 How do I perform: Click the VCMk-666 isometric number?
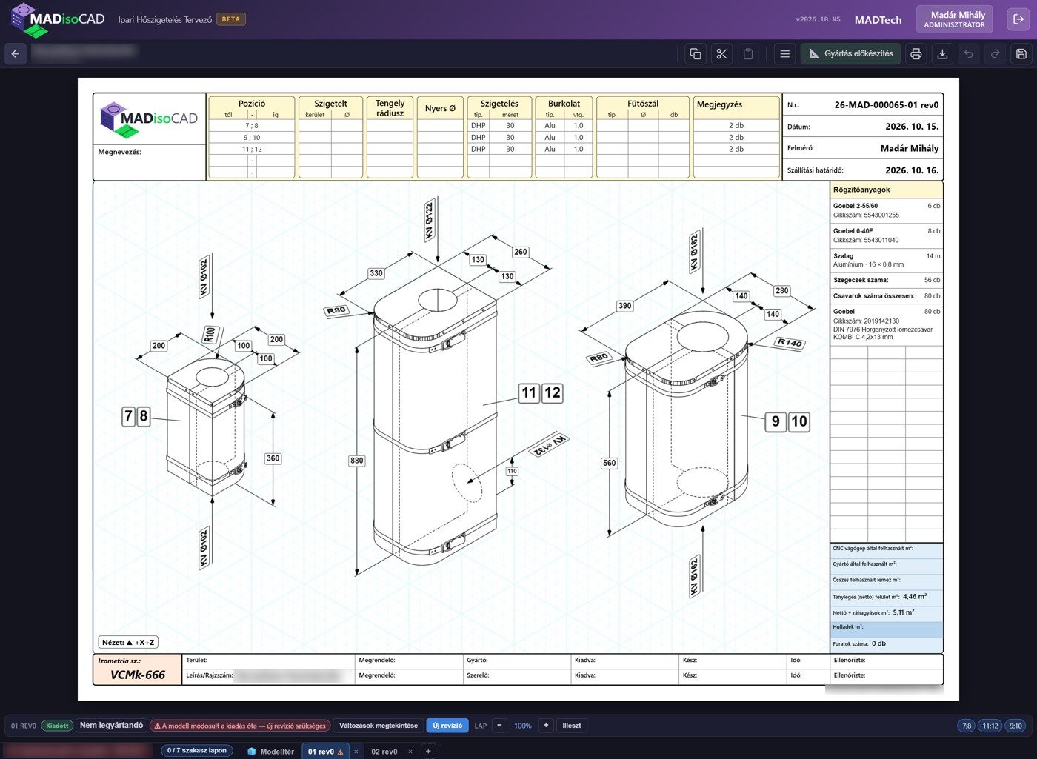[138, 675]
